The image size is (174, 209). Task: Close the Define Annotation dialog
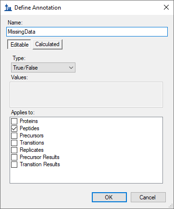(166, 7)
